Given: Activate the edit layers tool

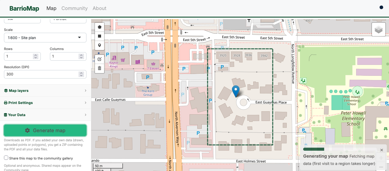Looking at the screenshot, I should point(100,59).
